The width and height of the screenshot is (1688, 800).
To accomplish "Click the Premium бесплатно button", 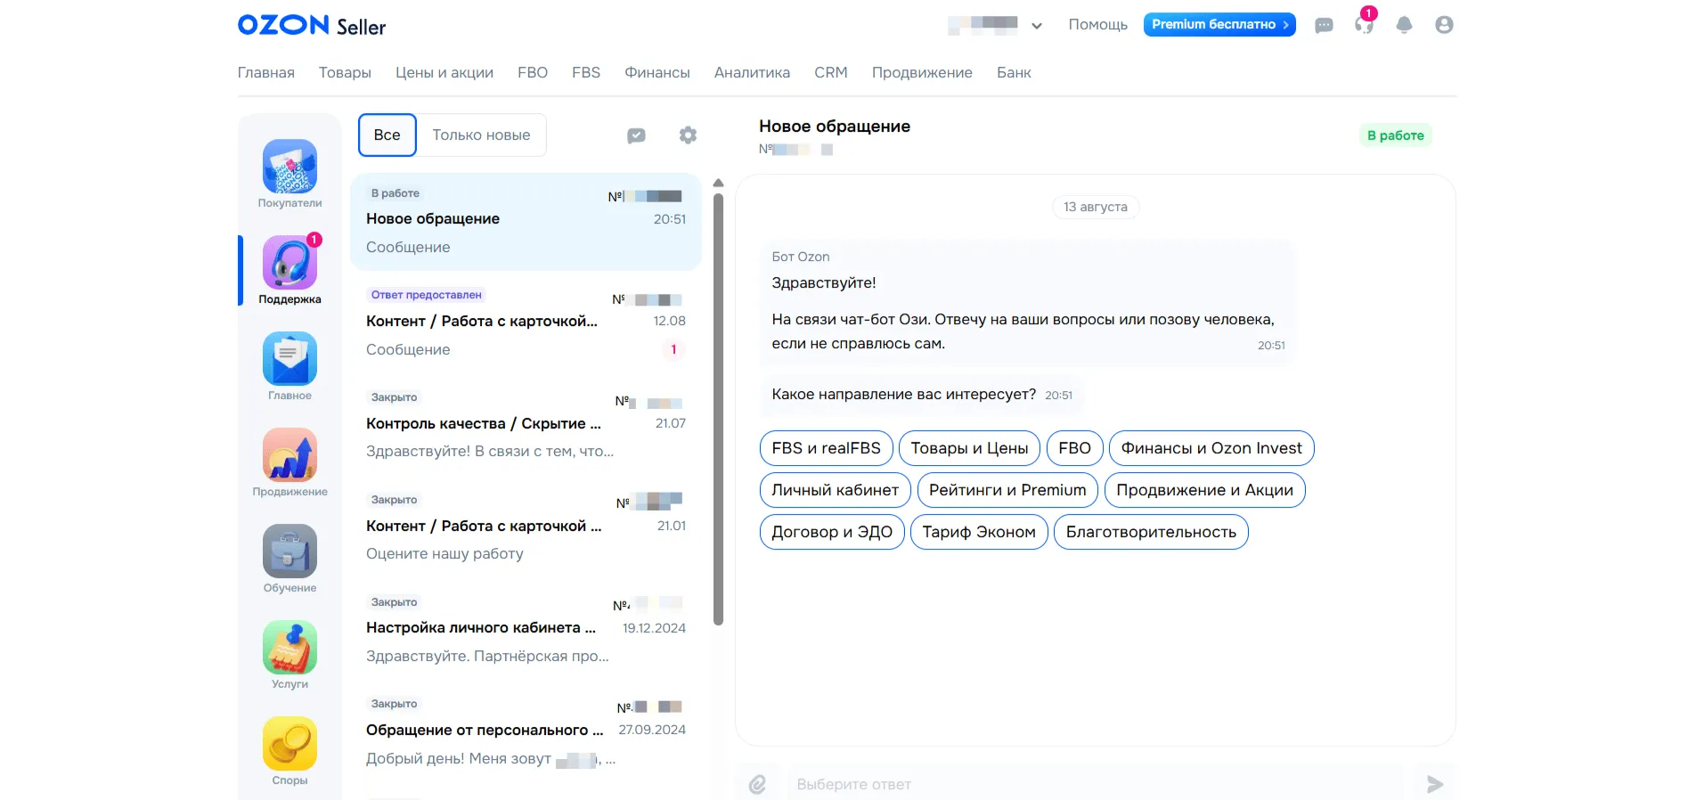I will (x=1219, y=25).
